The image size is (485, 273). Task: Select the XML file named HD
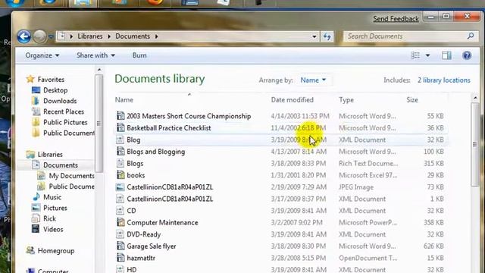131,269
